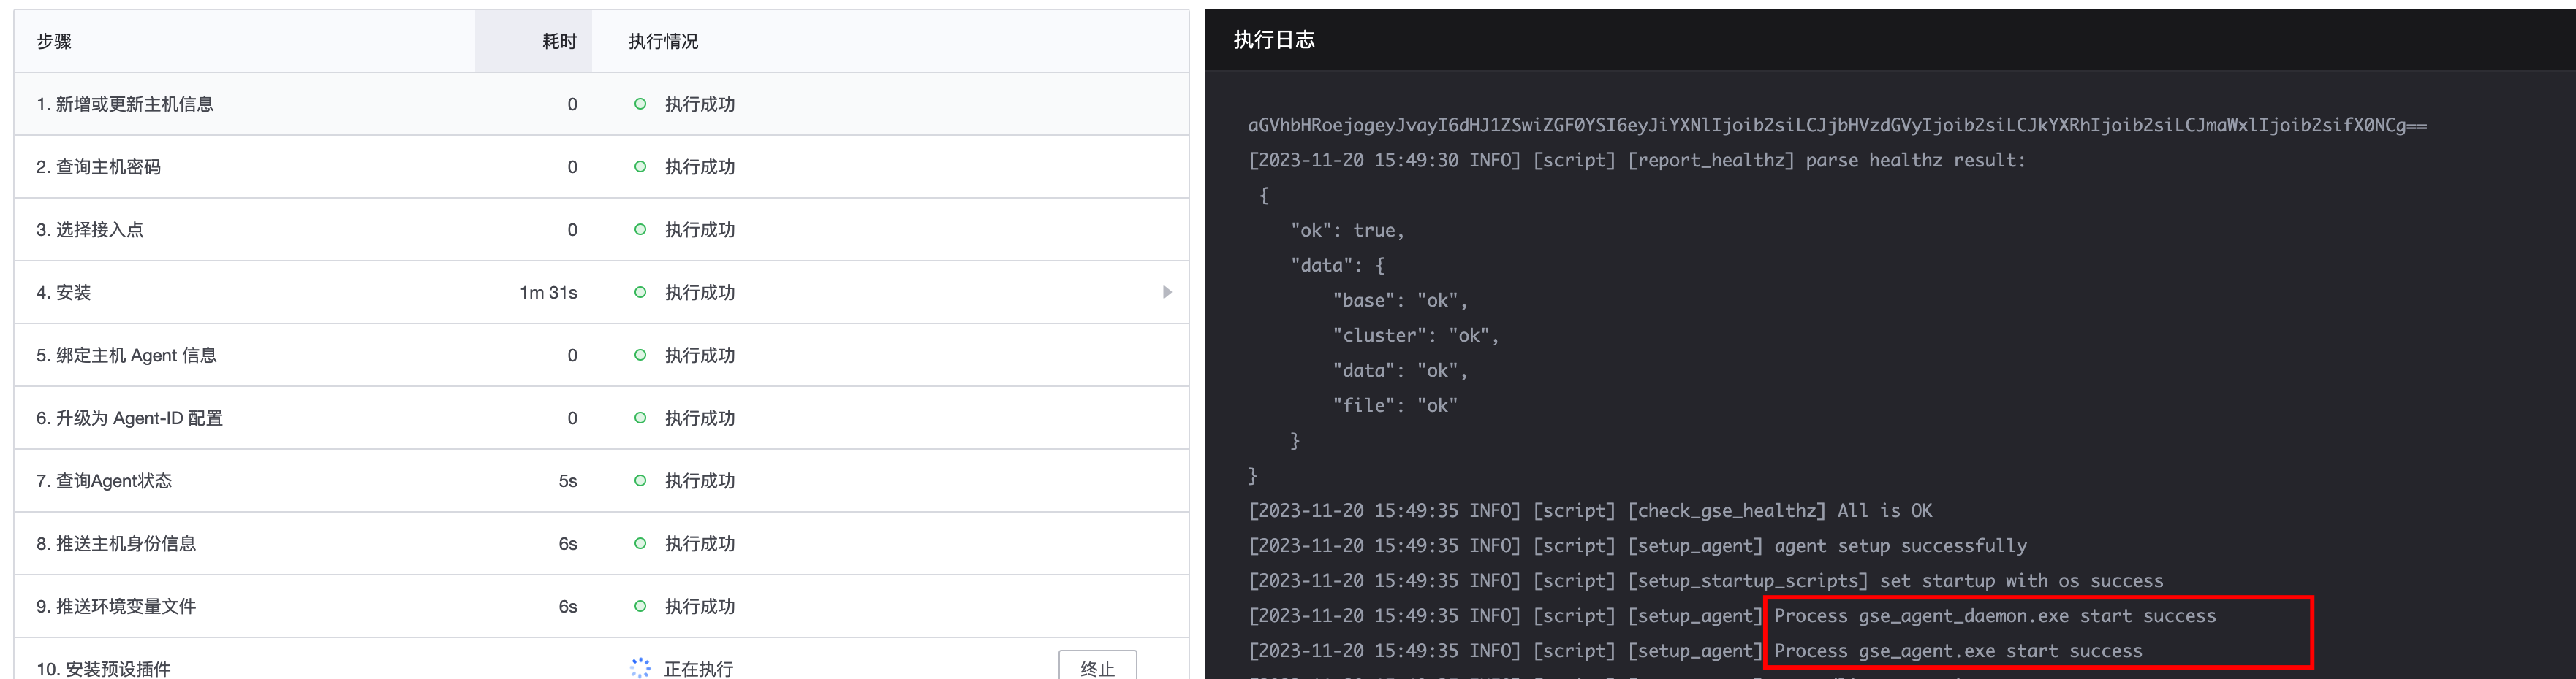This screenshot has width=2576, height=679.
Task: Select the 步骤 column header
Action: (53, 42)
